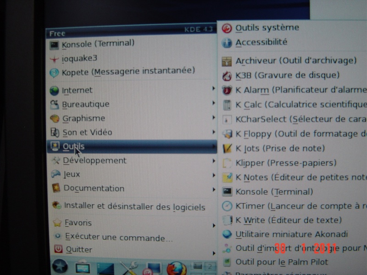Launch Firefox from the panel
The width and height of the screenshot is (367, 275).
pyautogui.click(x=177, y=269)
